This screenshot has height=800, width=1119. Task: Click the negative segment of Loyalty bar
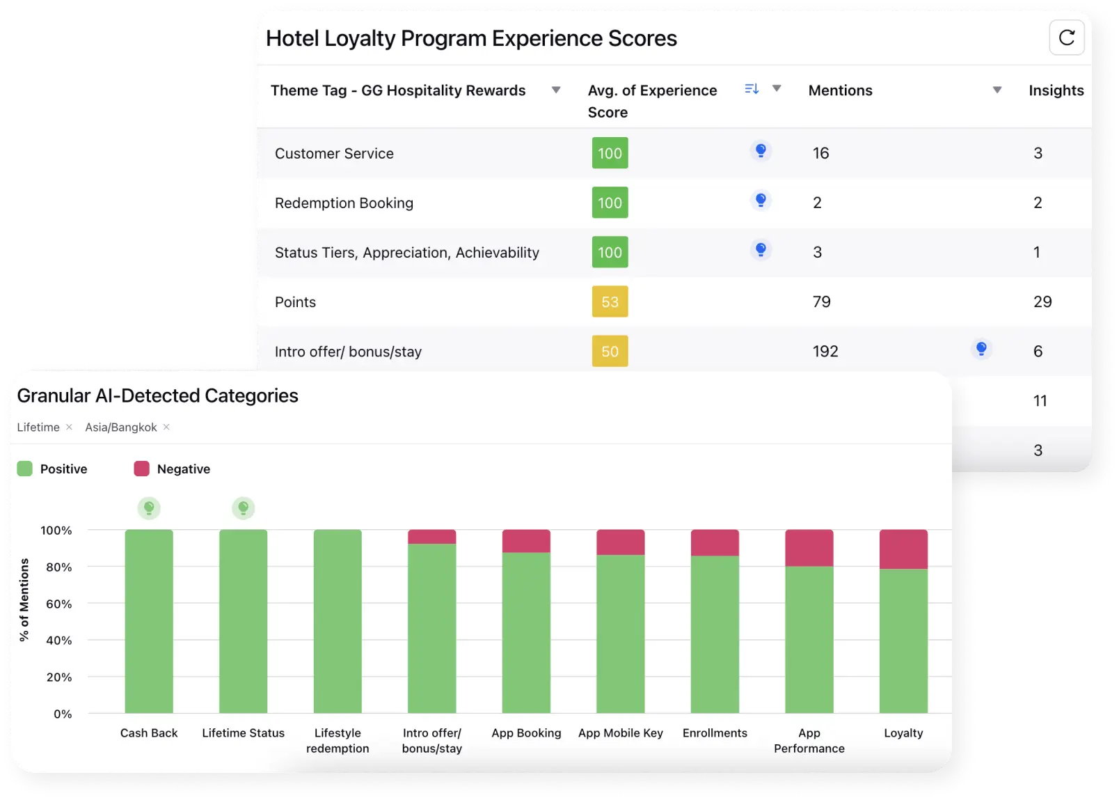pyautogui.click(x=903, y=549)
